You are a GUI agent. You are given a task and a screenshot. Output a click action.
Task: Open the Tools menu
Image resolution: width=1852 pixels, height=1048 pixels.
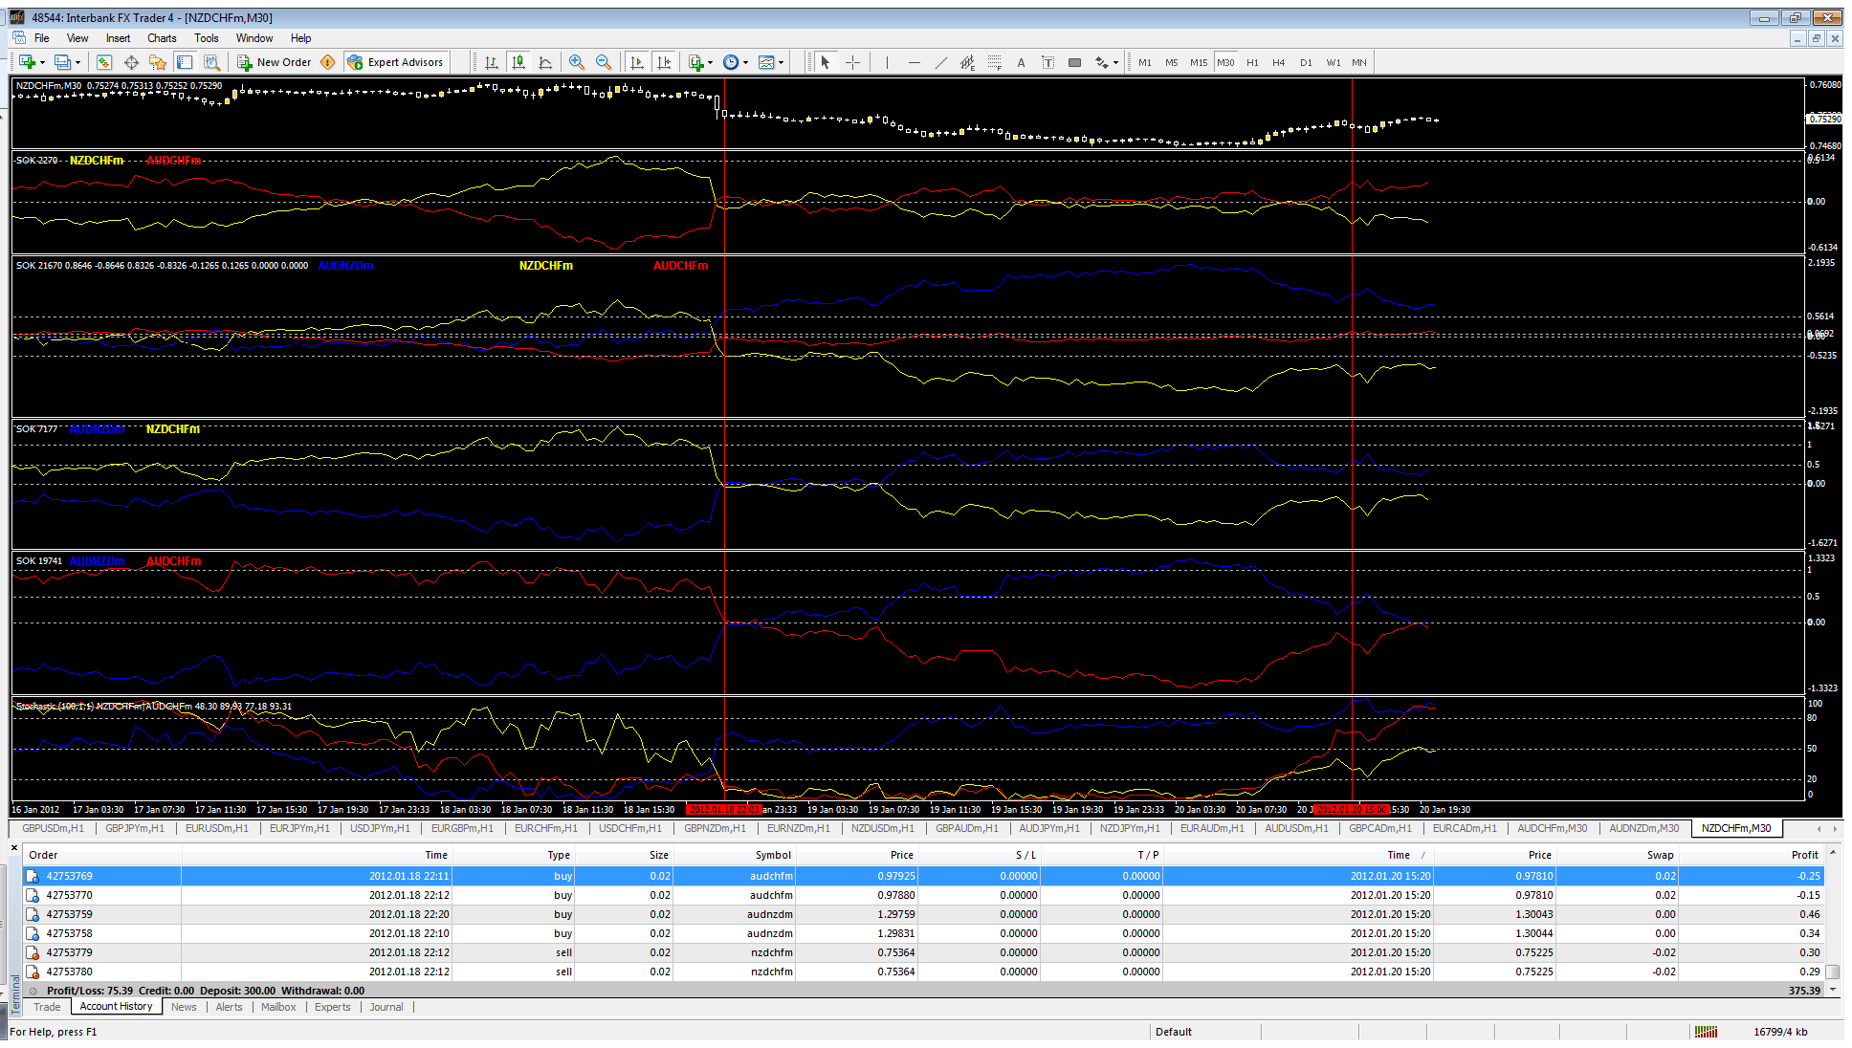click(x=206, y=38)
